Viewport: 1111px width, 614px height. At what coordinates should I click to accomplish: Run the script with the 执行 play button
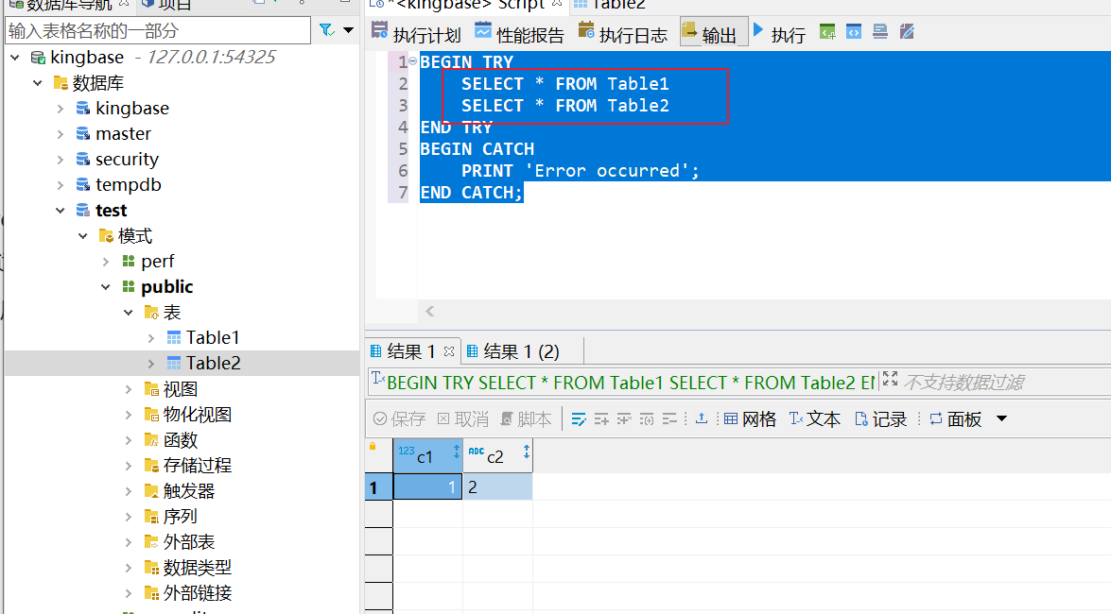click(778, 34)
